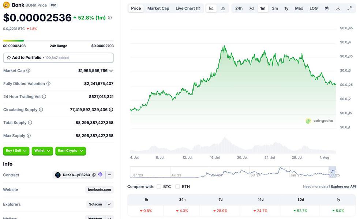Viewport: 360px width, 219px height.
Task: Open the Live Chart tab
Action: click(188, 8)
